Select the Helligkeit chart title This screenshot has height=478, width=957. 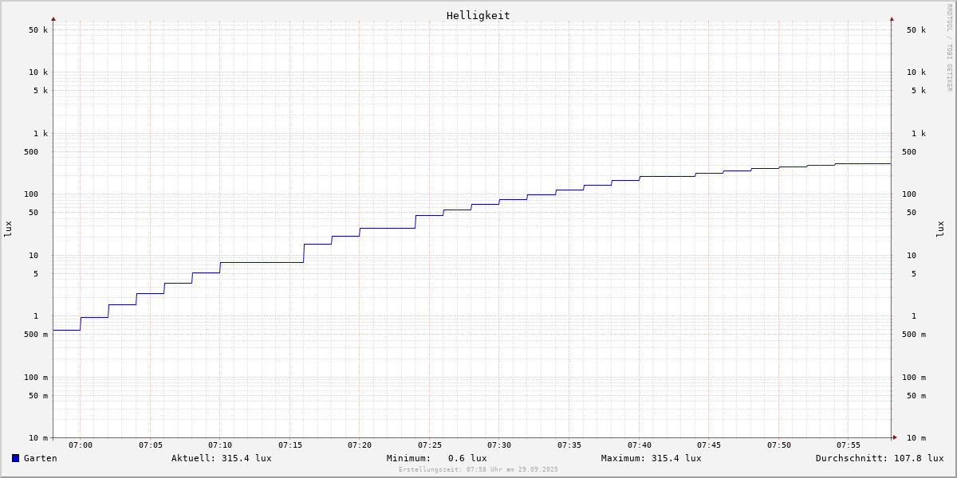pyautogui.click(x=478, y=15)
